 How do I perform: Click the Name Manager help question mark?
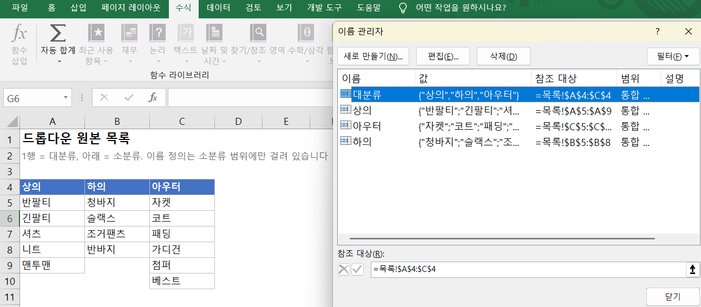click(658, 31)
